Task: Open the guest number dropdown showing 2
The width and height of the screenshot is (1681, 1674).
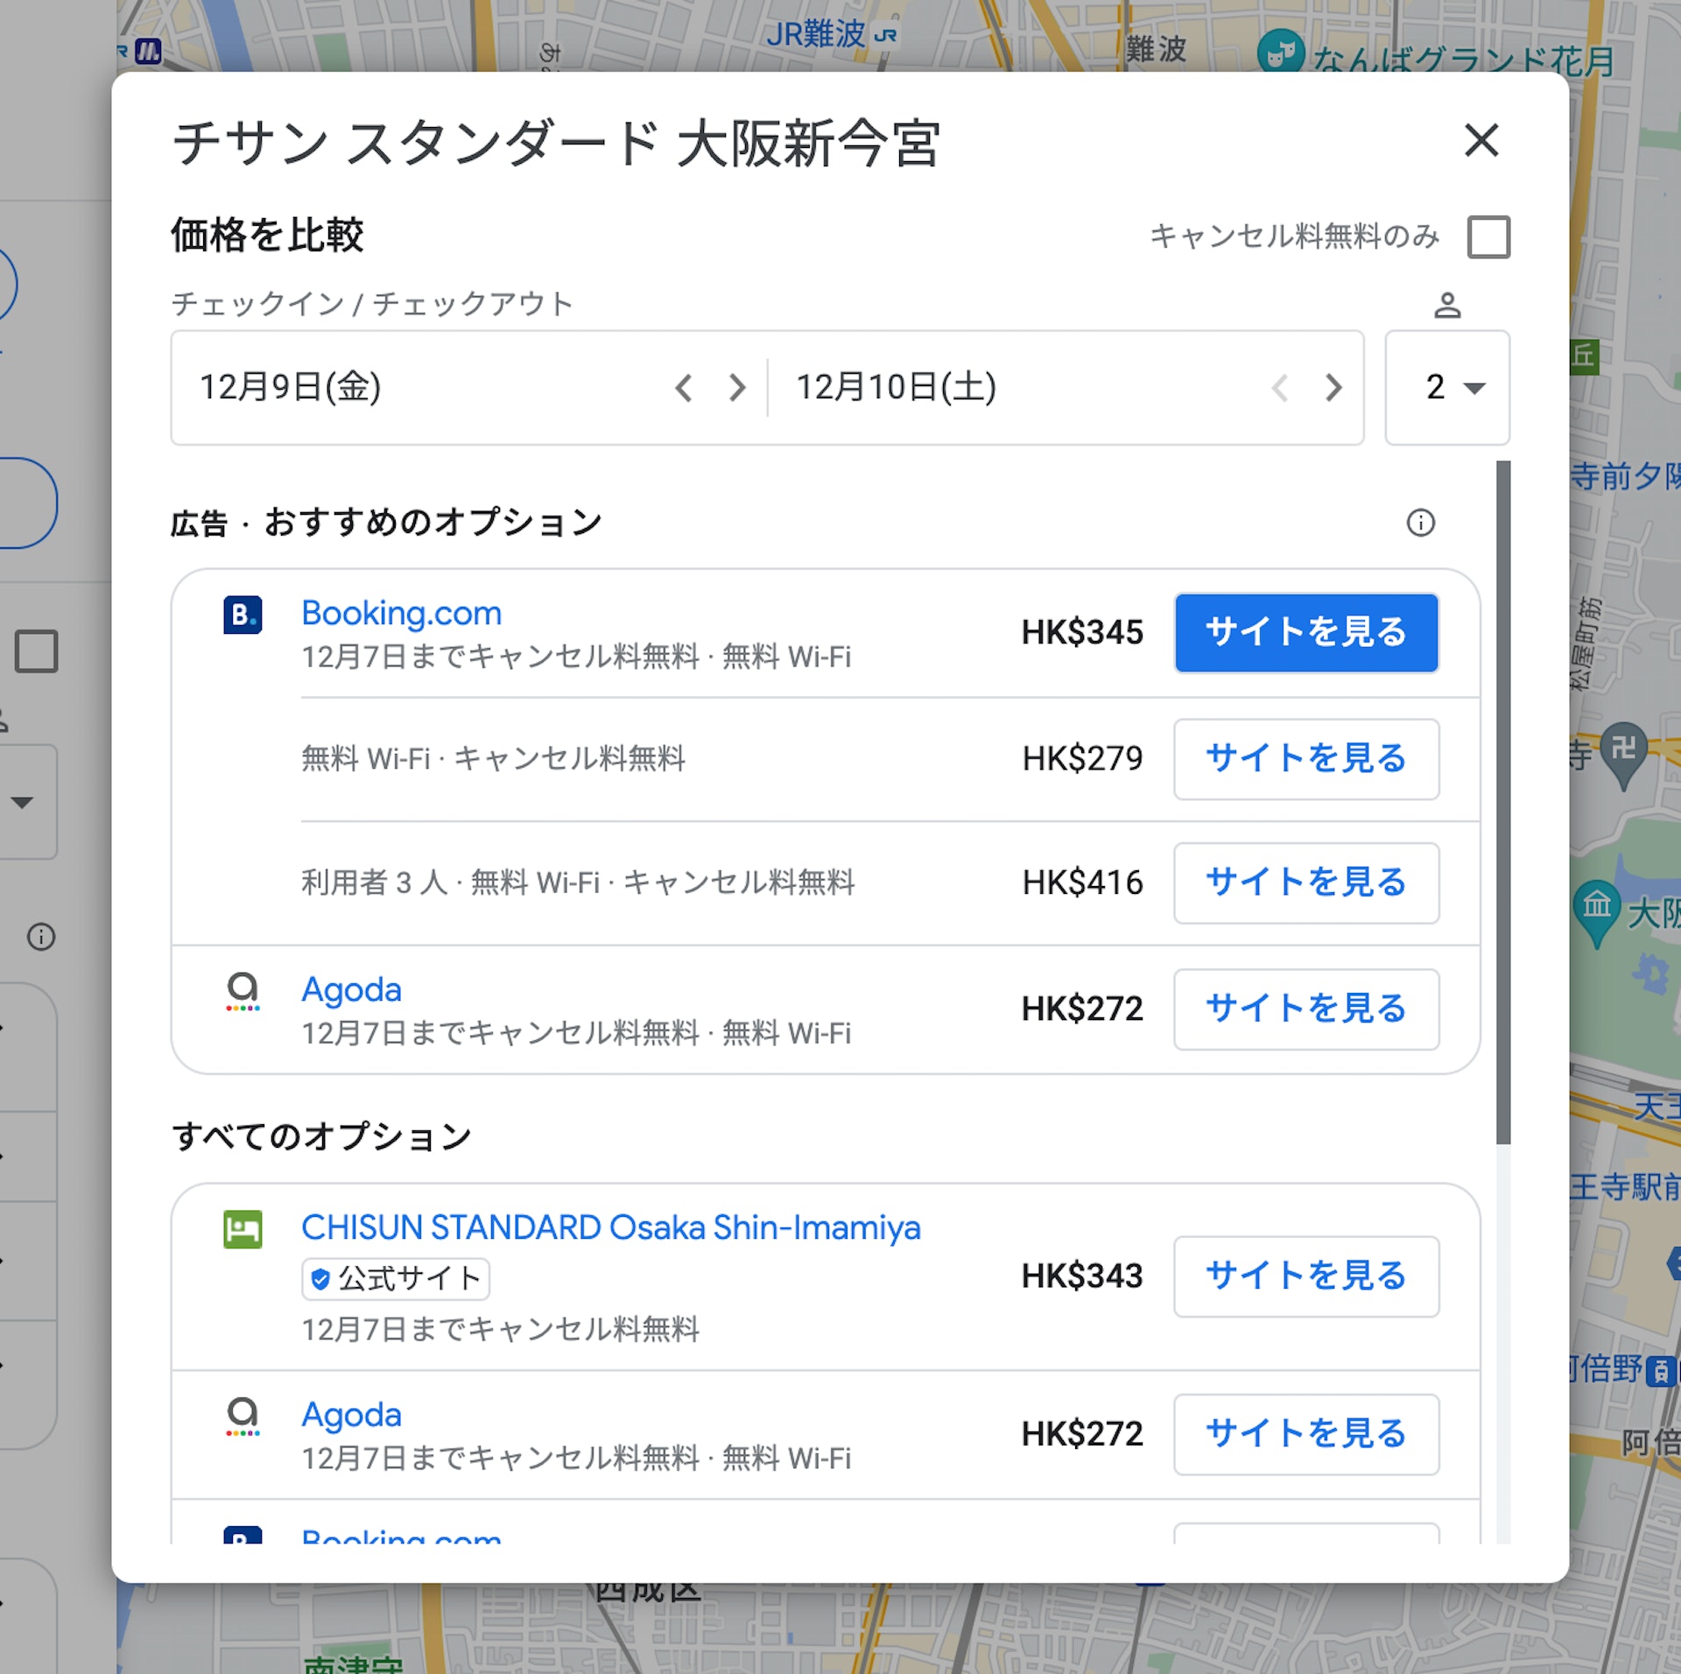Action: click(x=1446, y=388)
